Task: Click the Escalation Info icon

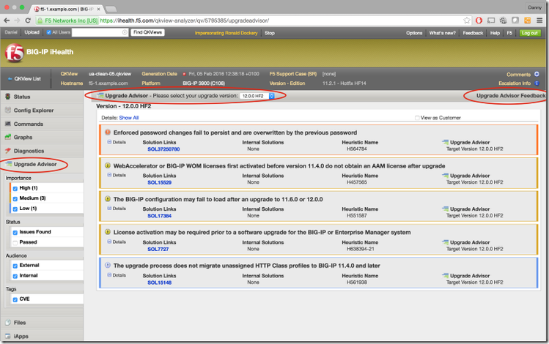Action: coord(537,83)
